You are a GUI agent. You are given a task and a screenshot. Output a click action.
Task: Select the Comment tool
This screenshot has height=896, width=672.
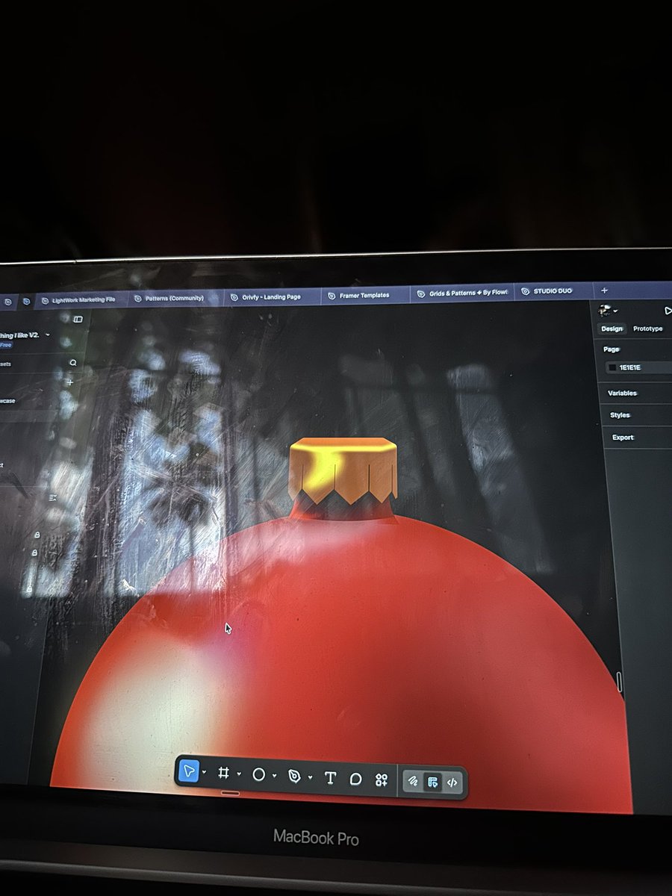coord(356,780)
